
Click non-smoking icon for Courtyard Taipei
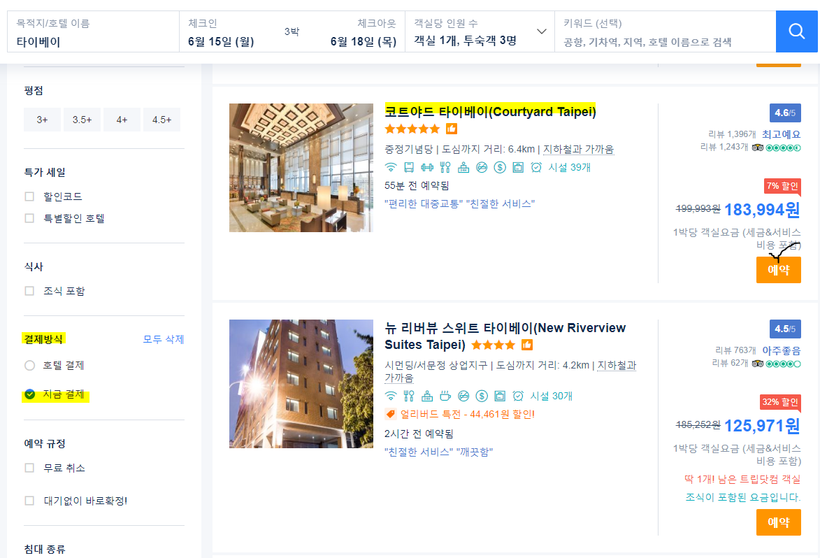pos(482,167)
